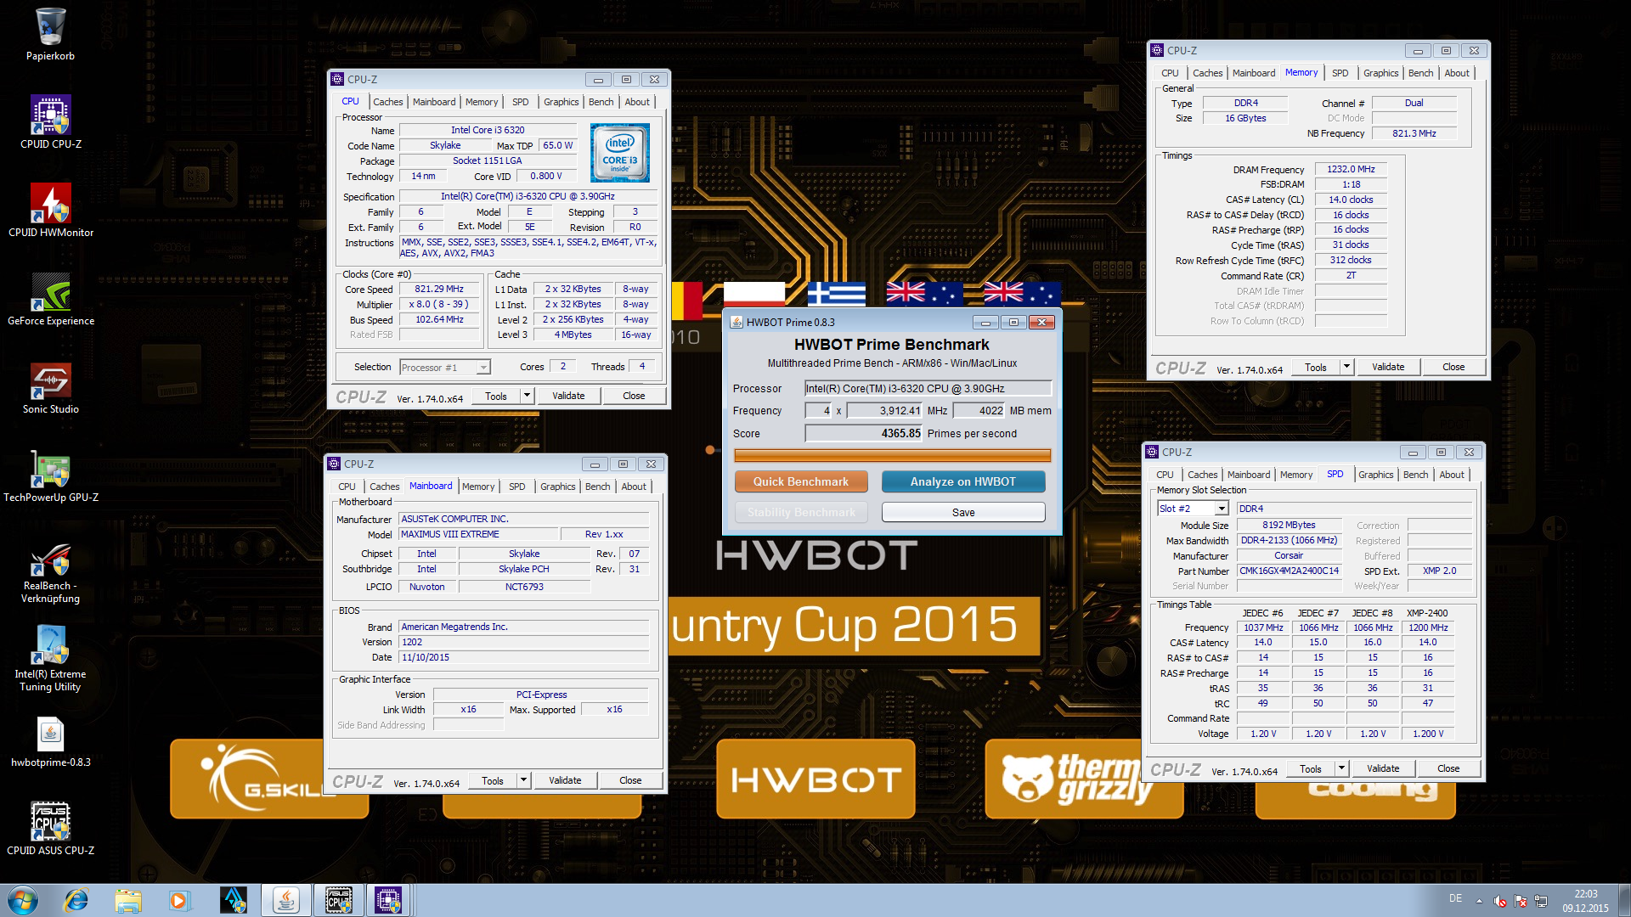Show hidden system tray icons arrow
Screen dimensions: 1631x917
click(x=1479, y=900)
